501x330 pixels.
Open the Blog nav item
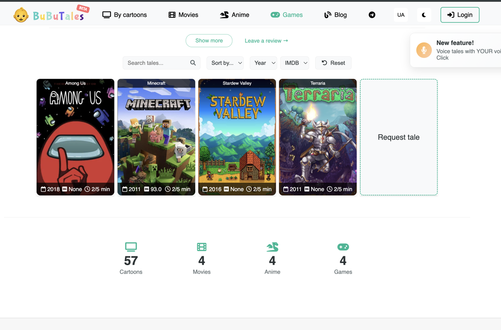click(335, 15)
